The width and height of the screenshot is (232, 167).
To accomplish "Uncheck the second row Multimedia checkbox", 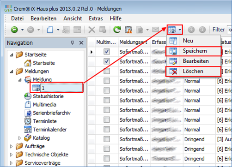I will [107, 61].
